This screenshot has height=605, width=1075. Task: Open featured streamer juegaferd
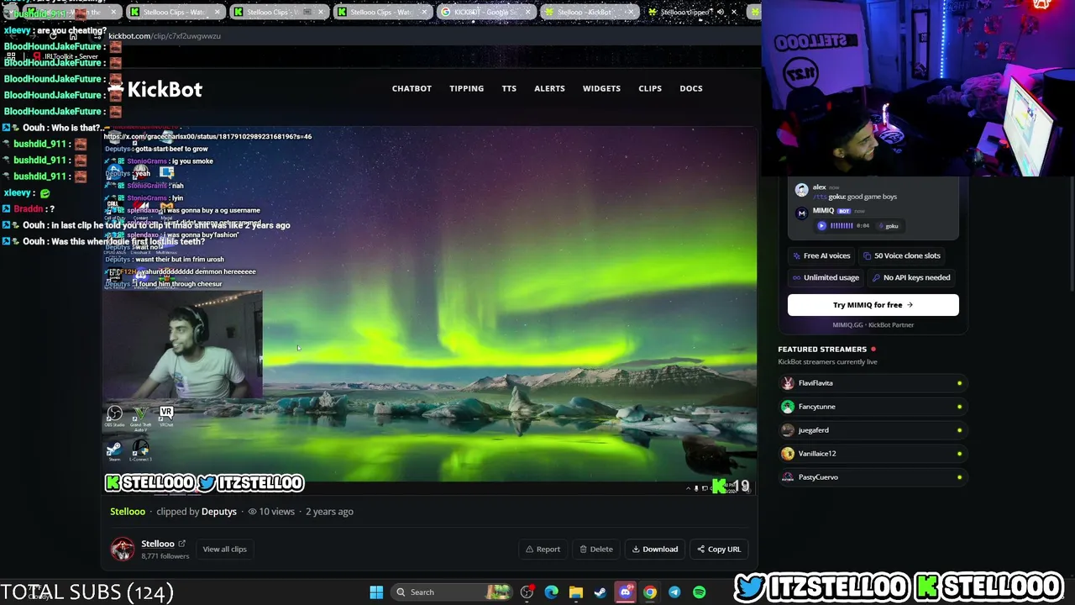(873, 430)
